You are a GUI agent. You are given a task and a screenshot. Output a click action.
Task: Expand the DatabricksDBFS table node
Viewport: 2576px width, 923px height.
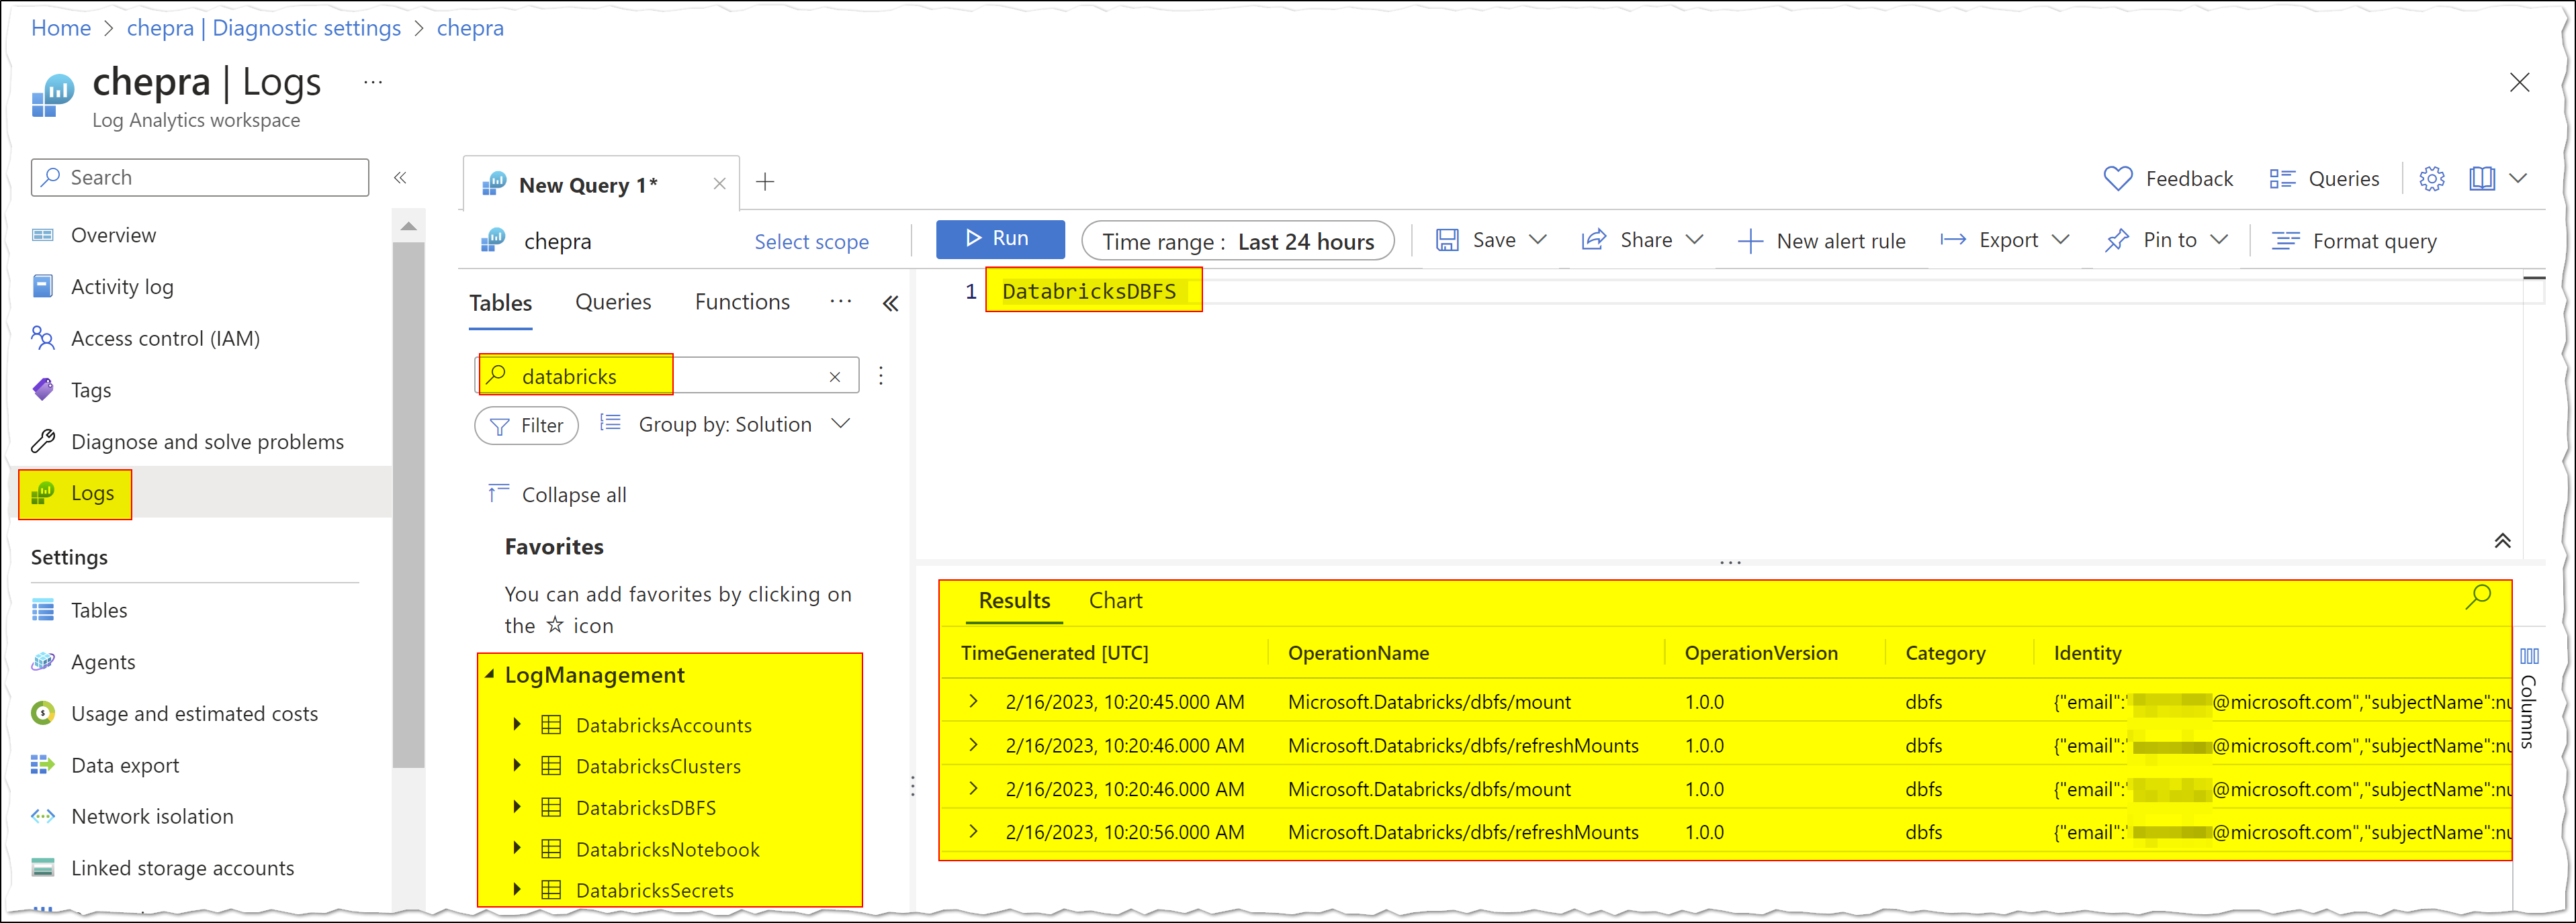tap(517, 807)
